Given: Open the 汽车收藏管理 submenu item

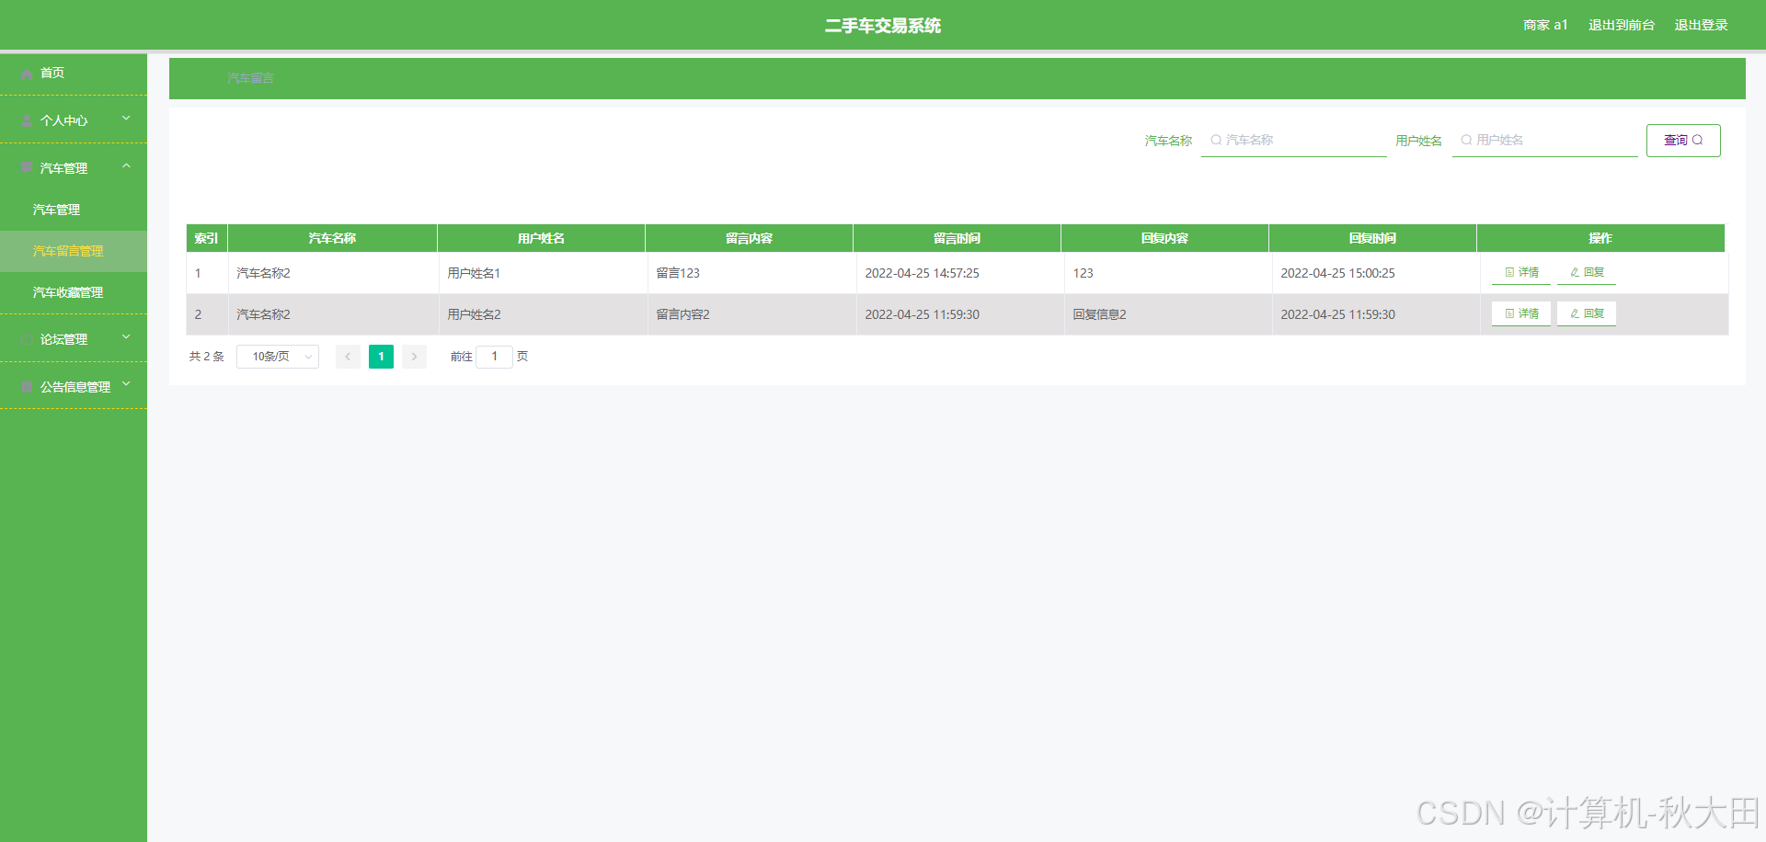Looking at the screenshot, I should click(x=74, y=292).
